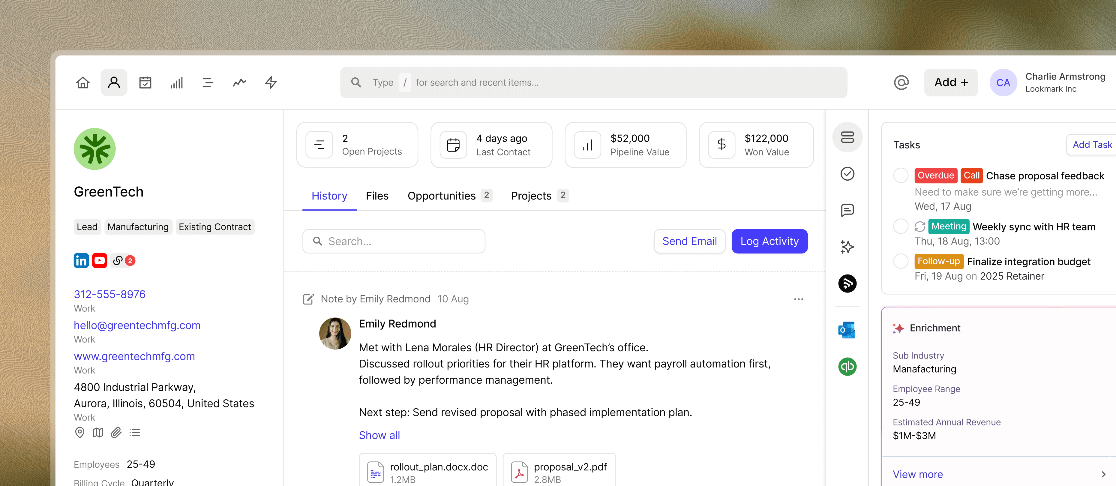Expand View more in the Enrichment panel
Viewport: 1116px width, 486px height.
(x=918, y=474)
